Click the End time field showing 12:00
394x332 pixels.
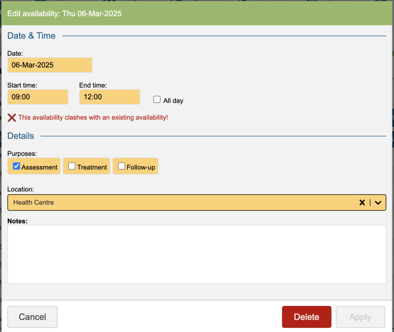pyautogui.click(x=109, y=97)
